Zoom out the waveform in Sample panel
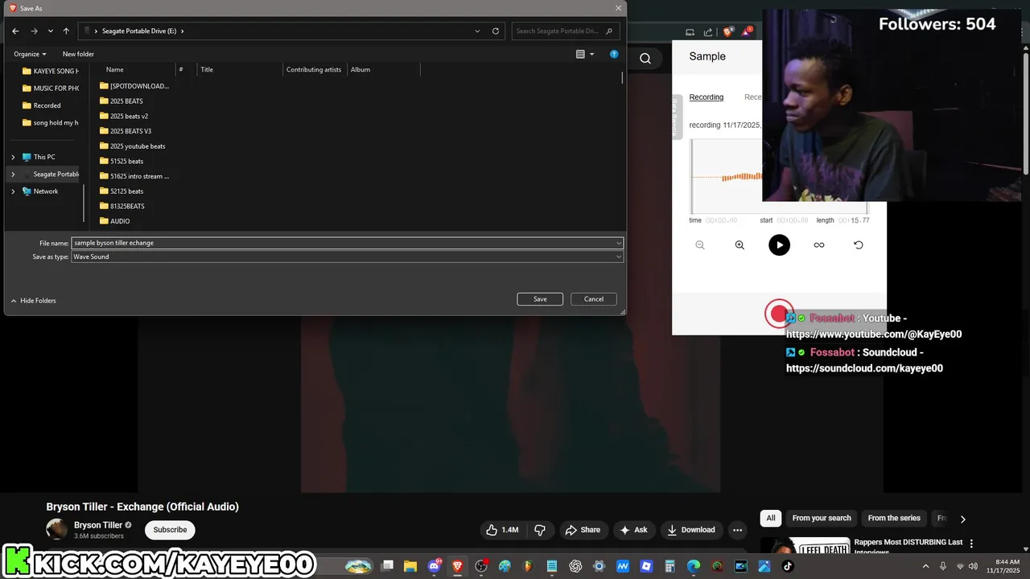The height and width of the screenshot is (579, 1030). (x=700, y=245)
